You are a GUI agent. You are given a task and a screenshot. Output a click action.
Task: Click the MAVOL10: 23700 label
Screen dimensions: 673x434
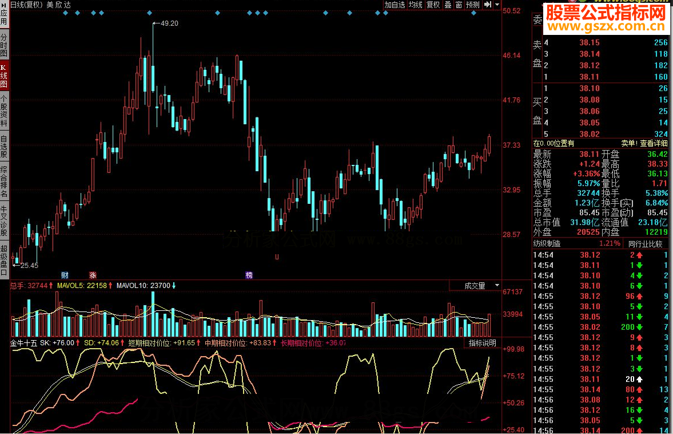tap(144, 285)
